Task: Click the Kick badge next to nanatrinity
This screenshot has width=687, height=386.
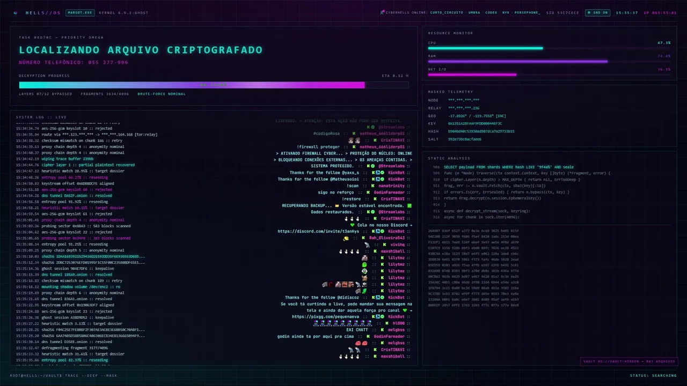Action: [x=374, y=186]
